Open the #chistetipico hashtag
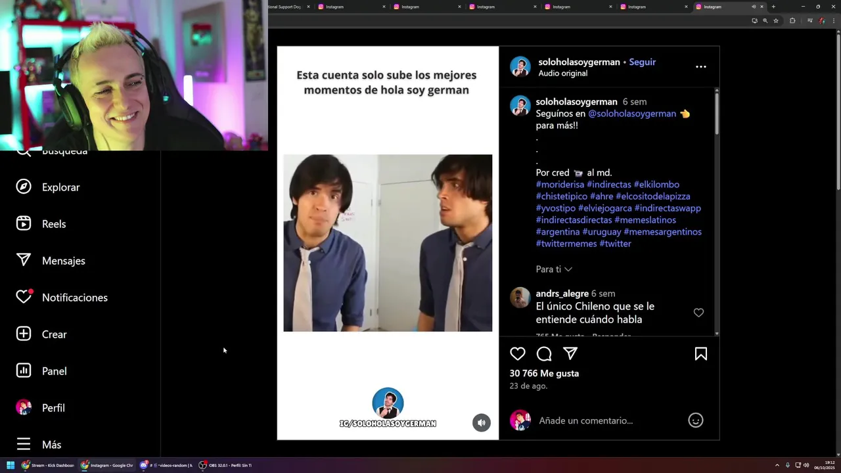The height and width of the screenshot is (473, 841). pyautogui.click(x=562, y=196)
